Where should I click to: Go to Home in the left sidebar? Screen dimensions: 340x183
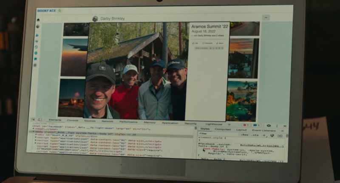click(38, 20)
